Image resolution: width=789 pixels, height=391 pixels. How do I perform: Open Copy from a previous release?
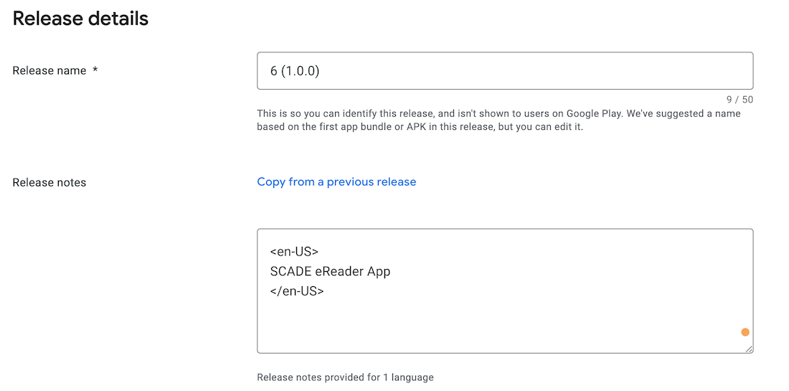coord(336,182)
